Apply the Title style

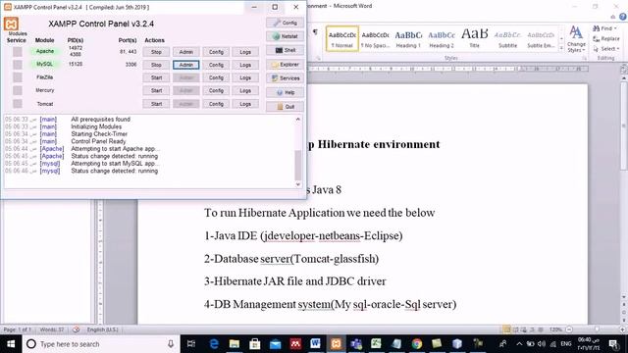tap(475, 38)
